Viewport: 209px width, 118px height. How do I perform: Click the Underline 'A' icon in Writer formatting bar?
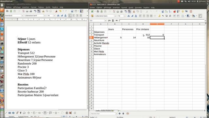(65, 16)
